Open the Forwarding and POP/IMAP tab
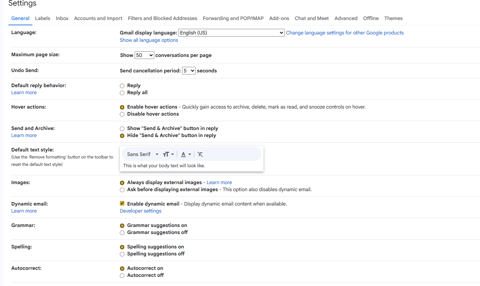 (x=233, y=18)
